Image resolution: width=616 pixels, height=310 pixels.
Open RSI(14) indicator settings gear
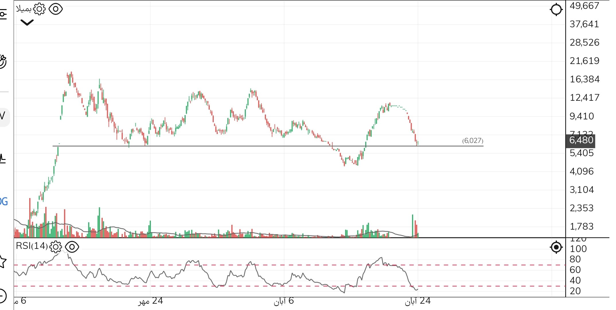tap(56, 247)
